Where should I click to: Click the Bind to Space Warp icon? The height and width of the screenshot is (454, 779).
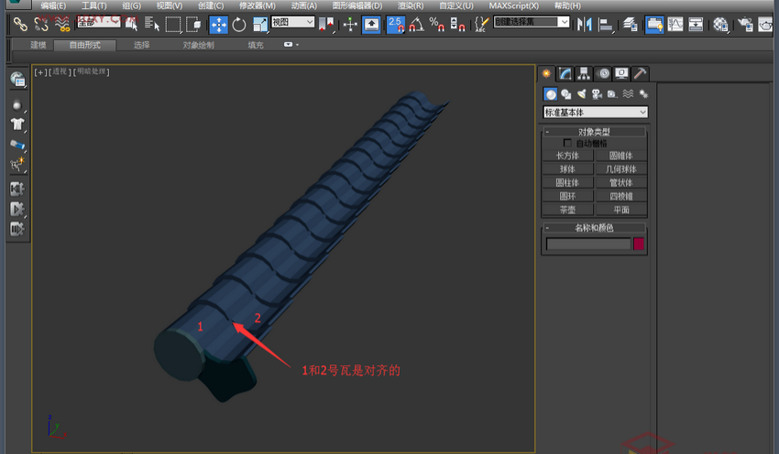(x=61, y=24)
